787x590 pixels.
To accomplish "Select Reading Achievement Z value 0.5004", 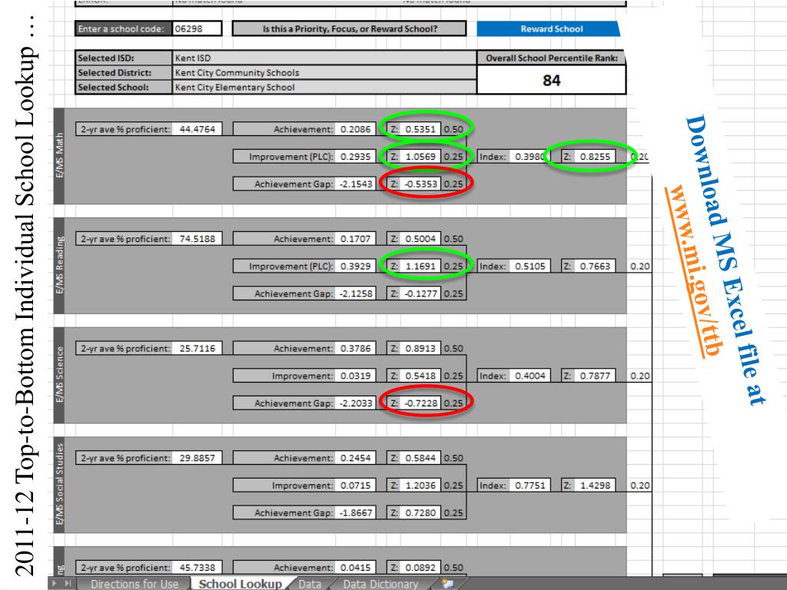I will coord(420,239).
